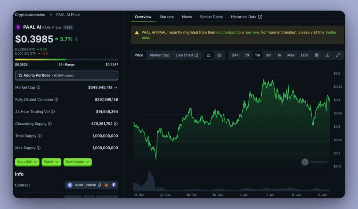Open Wallet dropdown
This screenshot has width=358, height=209.
tap(51, 162)
